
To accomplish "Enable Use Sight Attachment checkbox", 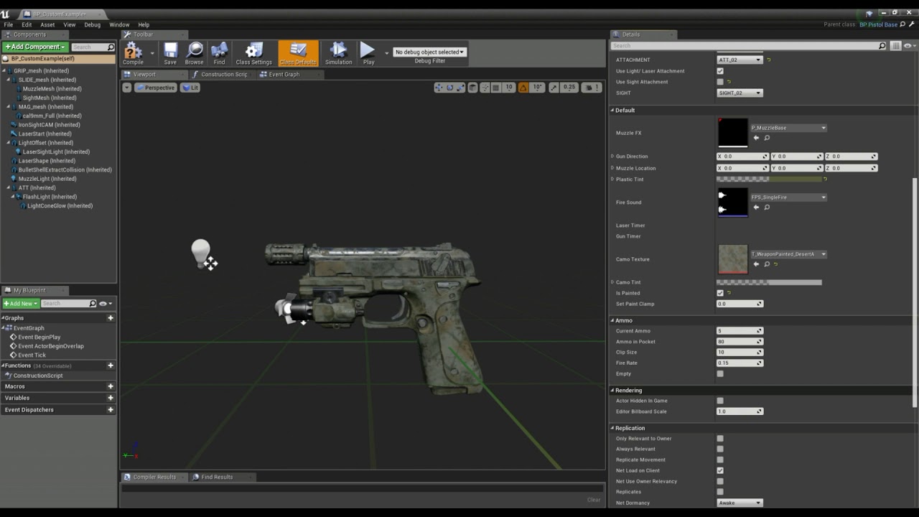I will pyautogui.click(x=720, y=82).
